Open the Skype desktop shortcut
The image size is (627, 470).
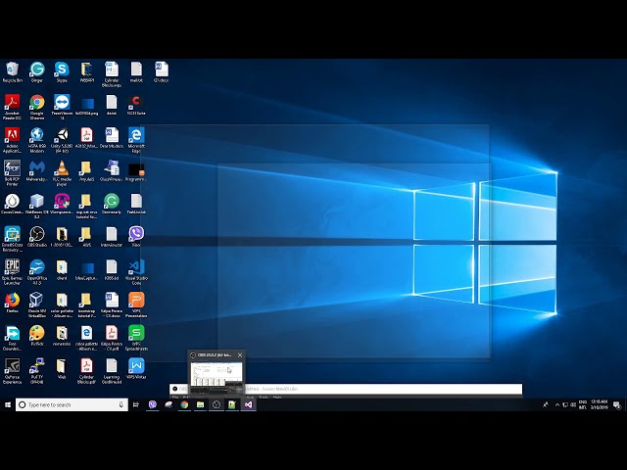pyautogui.click(x=62, y=71)
